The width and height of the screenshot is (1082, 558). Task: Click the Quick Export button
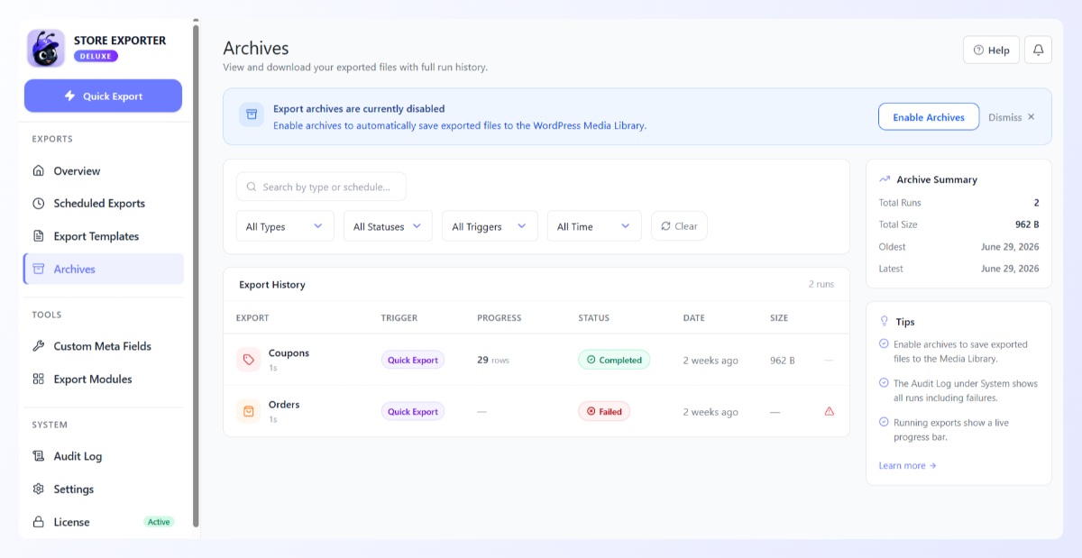click(103, 96)
